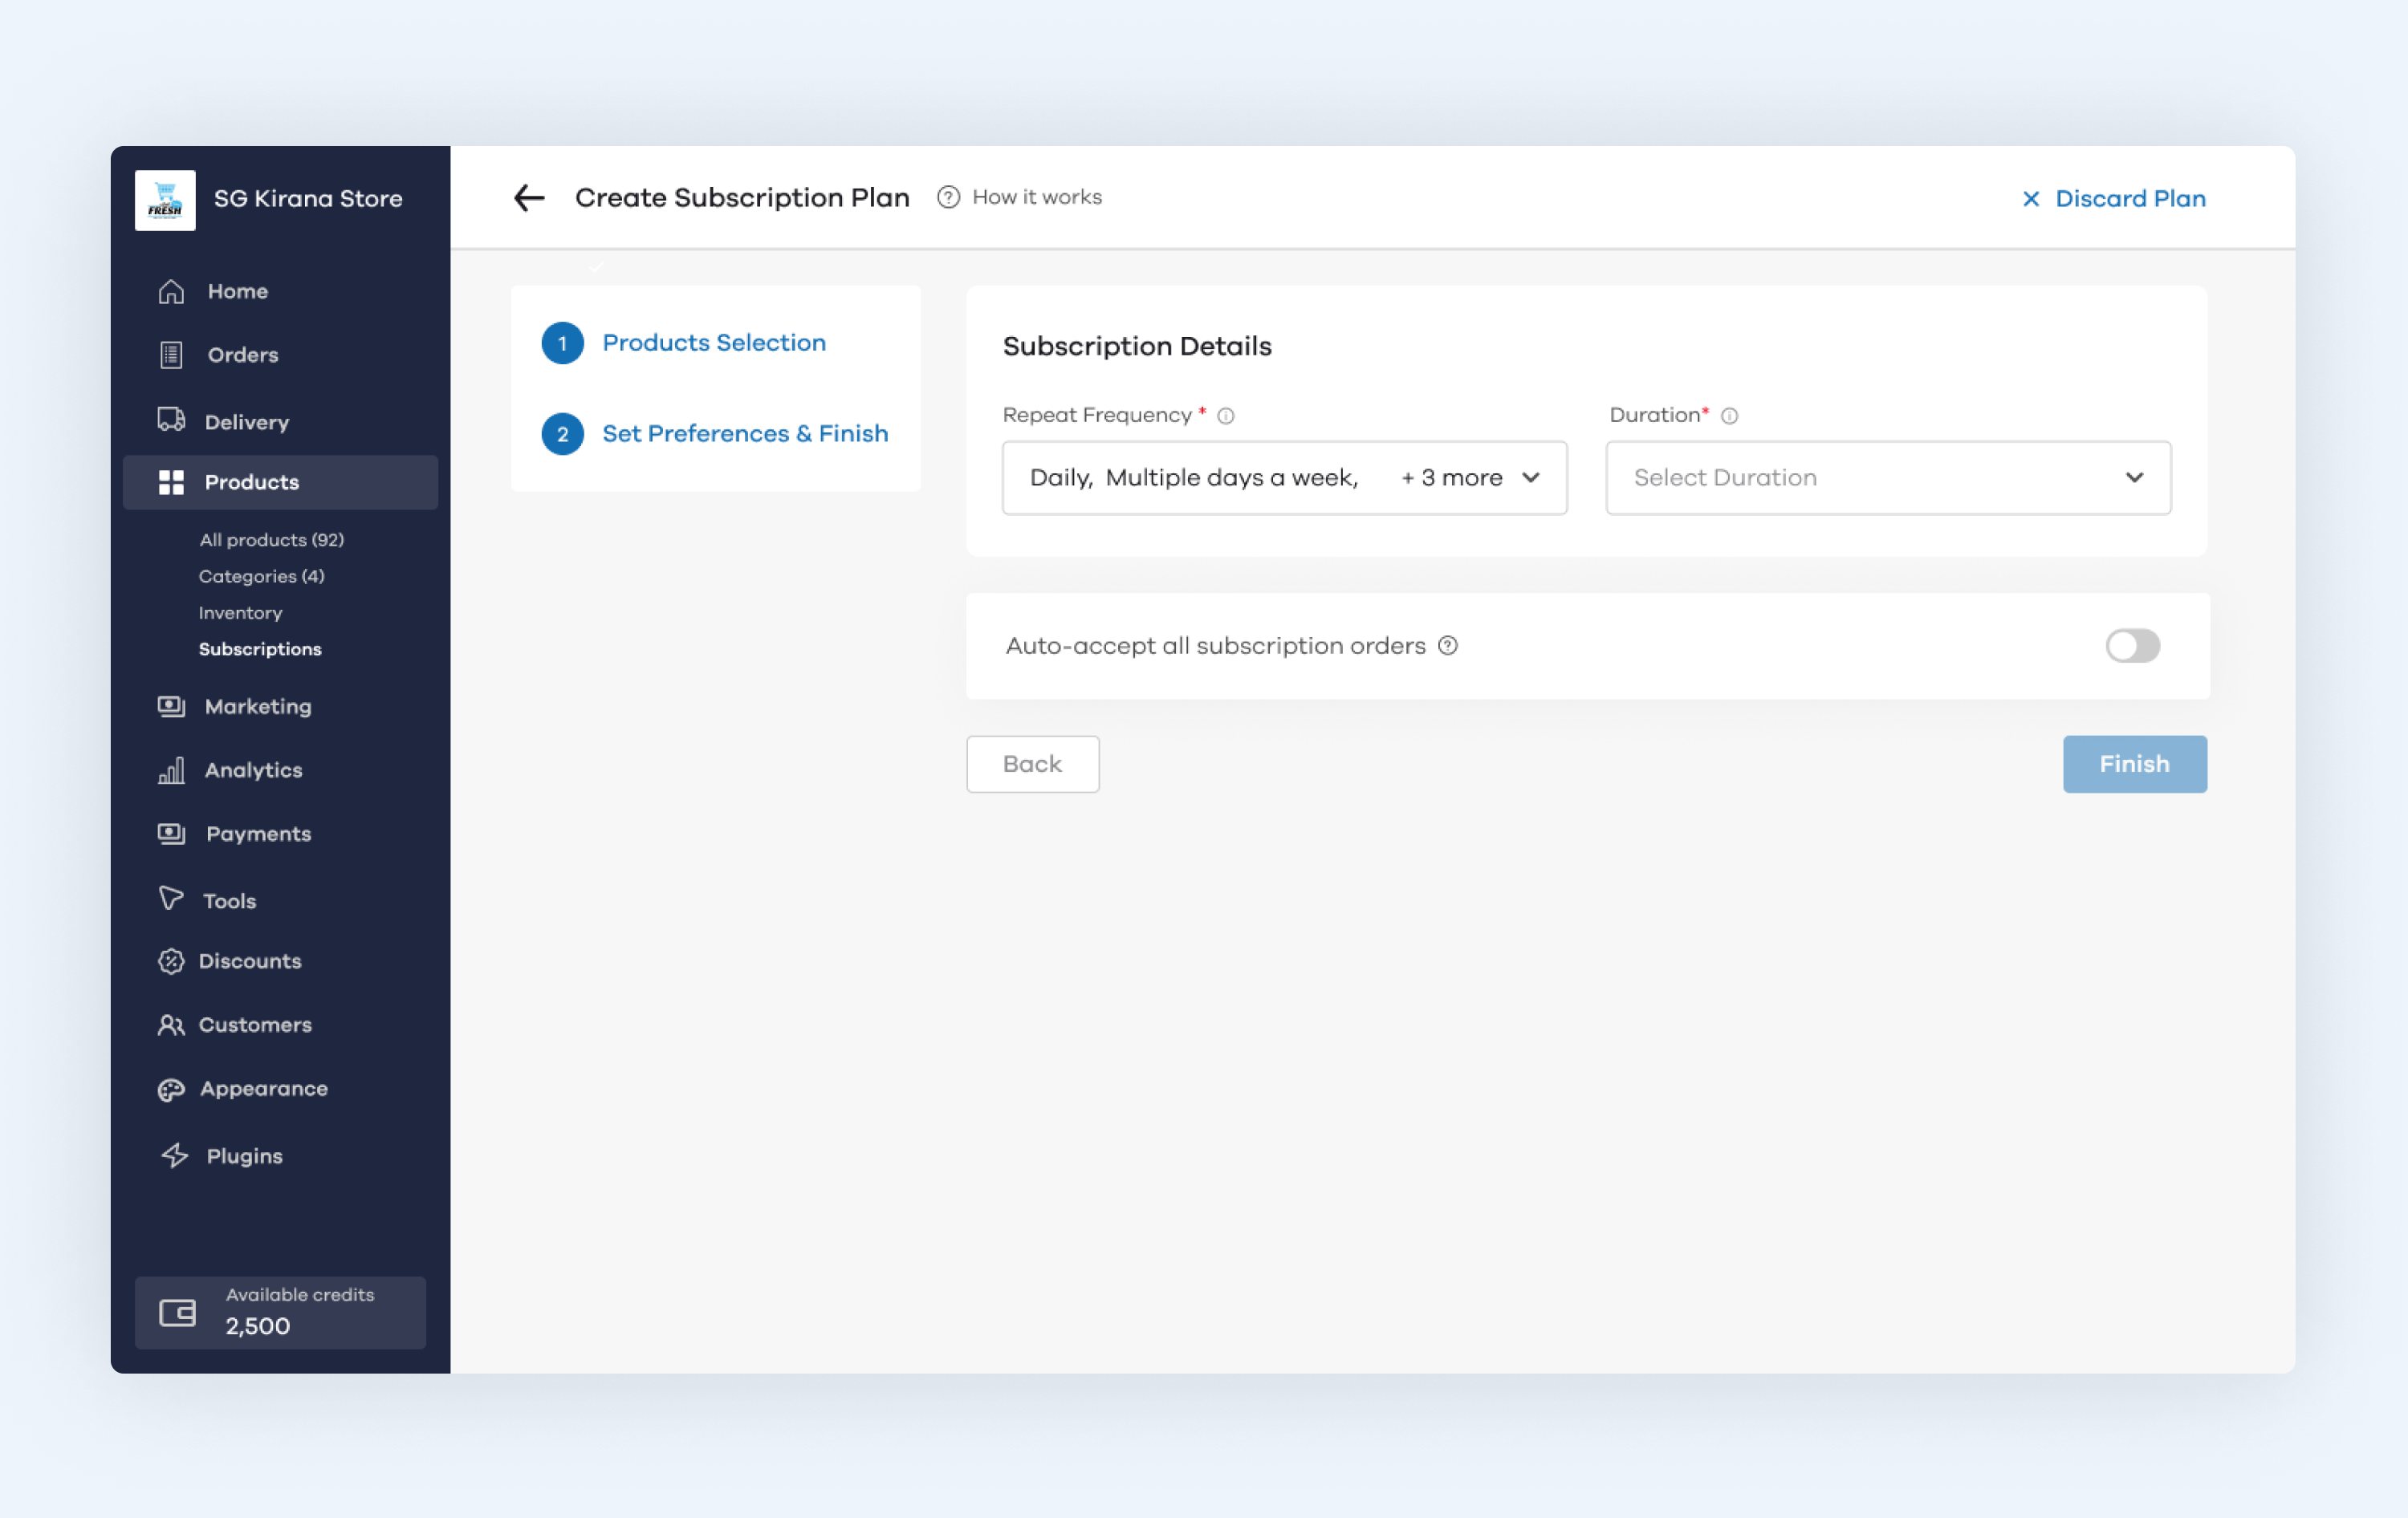Open the Plugins lightning icon

pyautogui.click(x=175, y=1155)
